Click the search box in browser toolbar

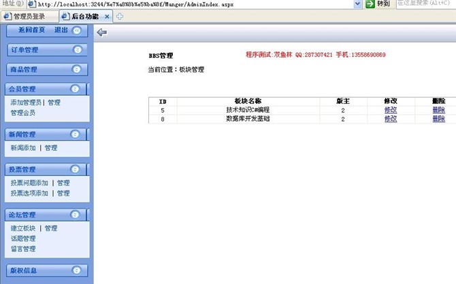[x=425, y=3]
